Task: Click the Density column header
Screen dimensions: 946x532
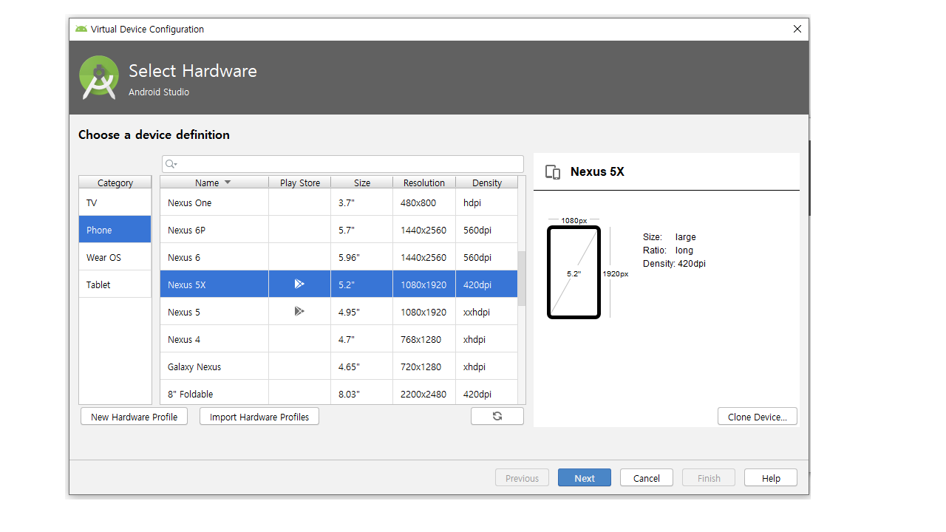Action: tap(486, 183)
